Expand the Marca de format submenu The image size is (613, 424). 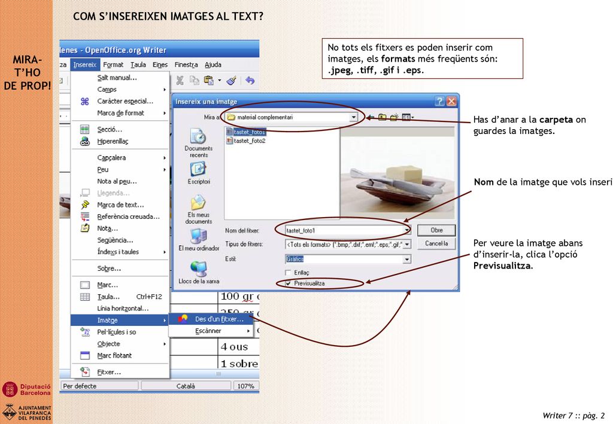pyautogui.click(x=120, y=113)
